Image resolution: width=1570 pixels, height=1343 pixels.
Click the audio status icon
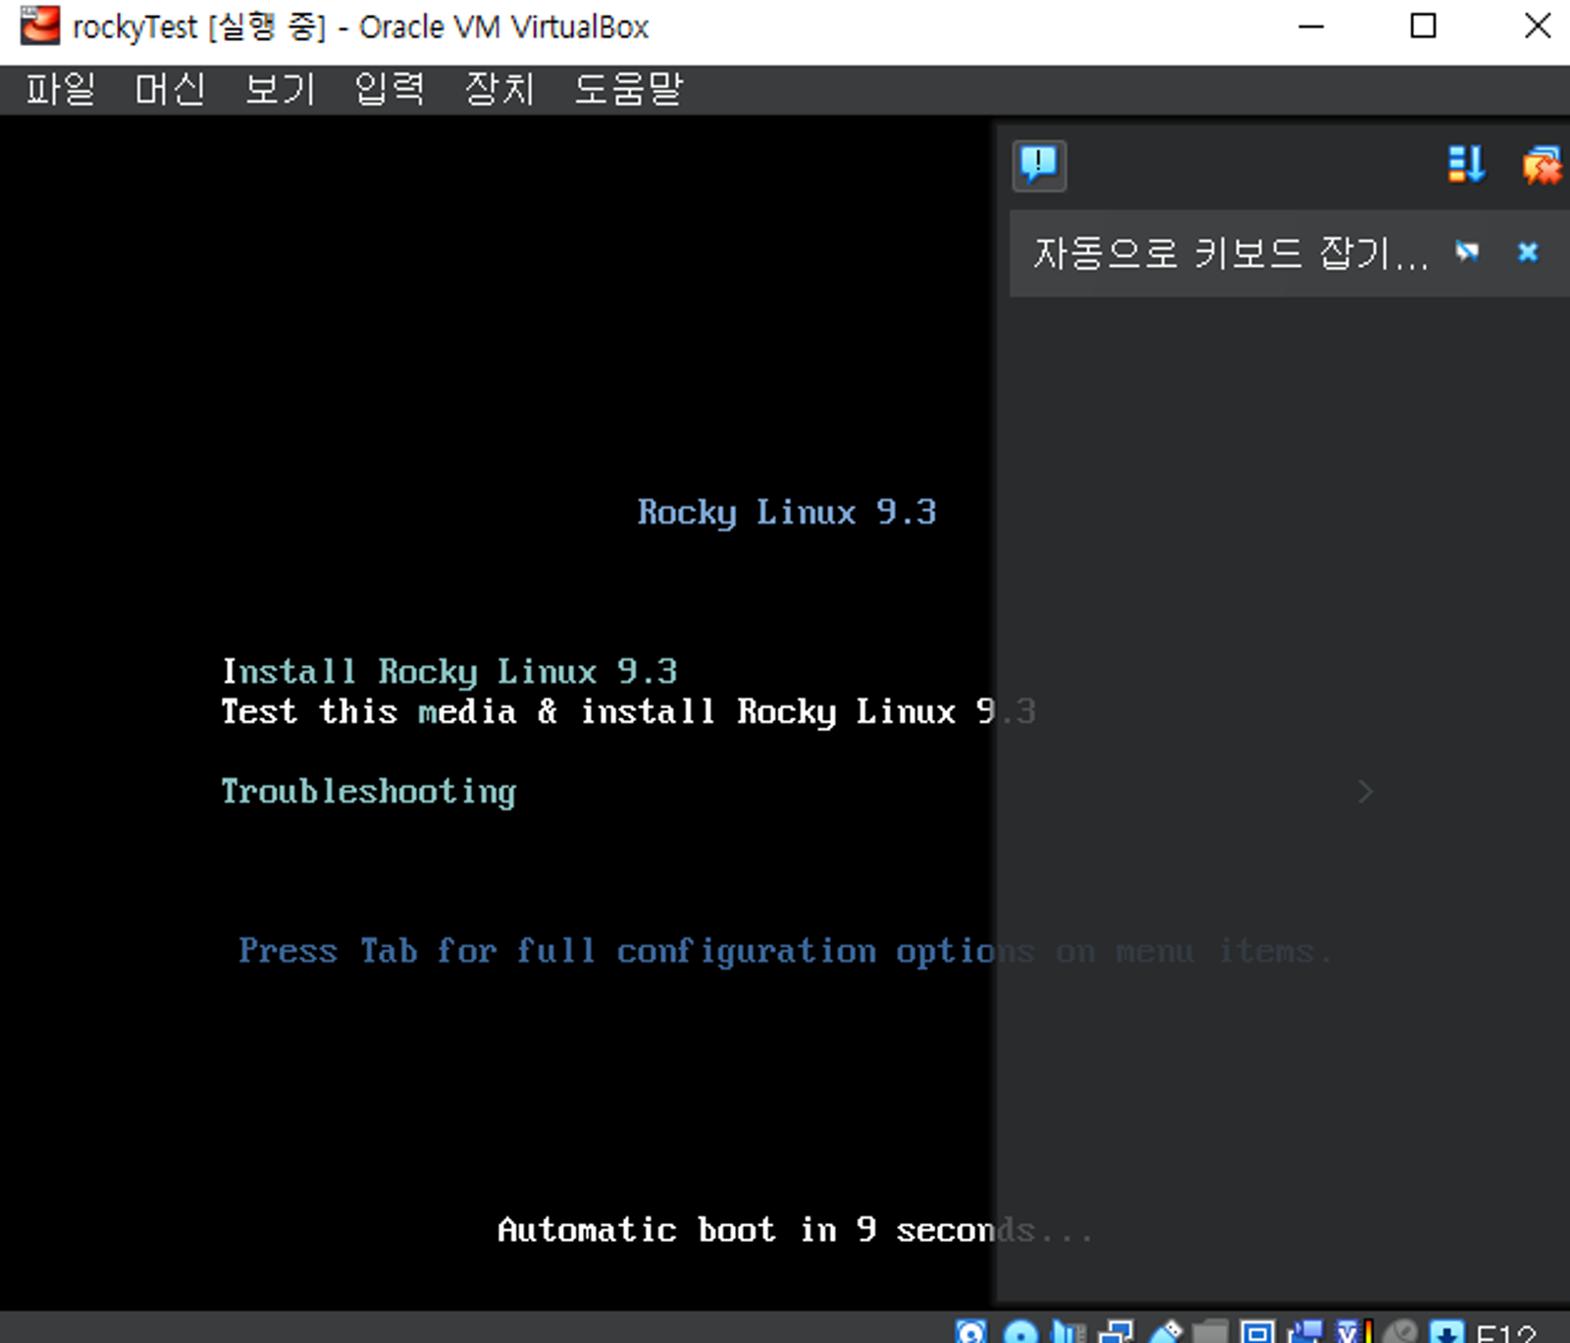(1069, 1332)
